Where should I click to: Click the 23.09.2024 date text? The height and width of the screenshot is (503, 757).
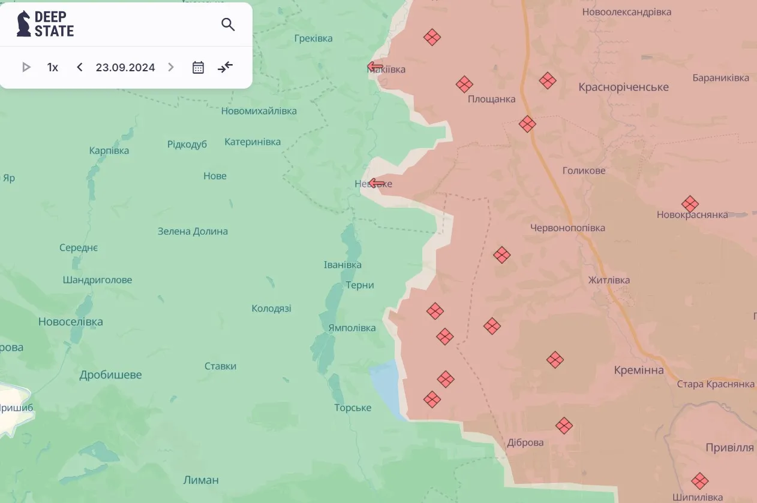click(x=125, y=67)
